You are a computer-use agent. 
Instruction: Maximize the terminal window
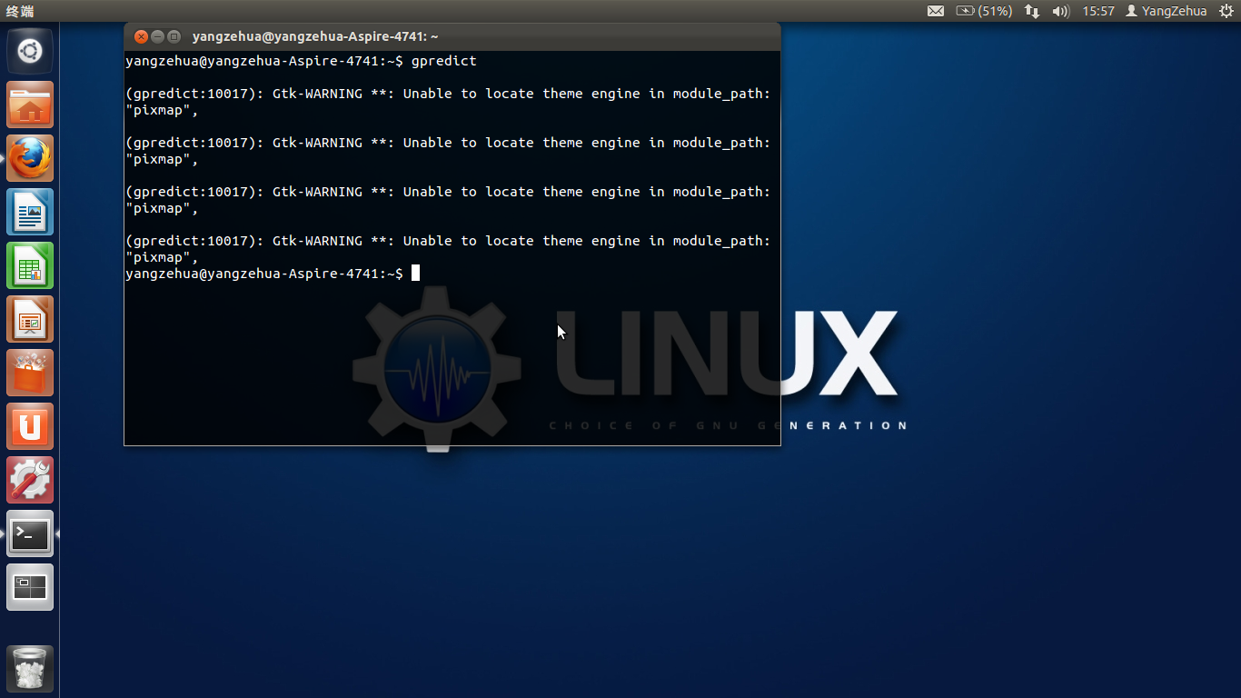tap(174, 36)
